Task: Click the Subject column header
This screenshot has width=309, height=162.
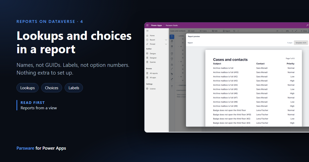Action: (x=217, y=64)
